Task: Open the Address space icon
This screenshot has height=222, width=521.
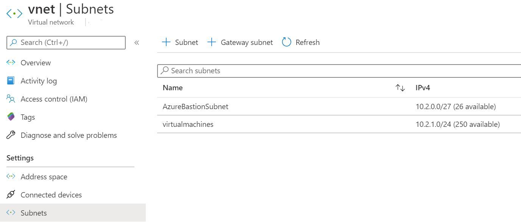Action: [x=11, y=176]
